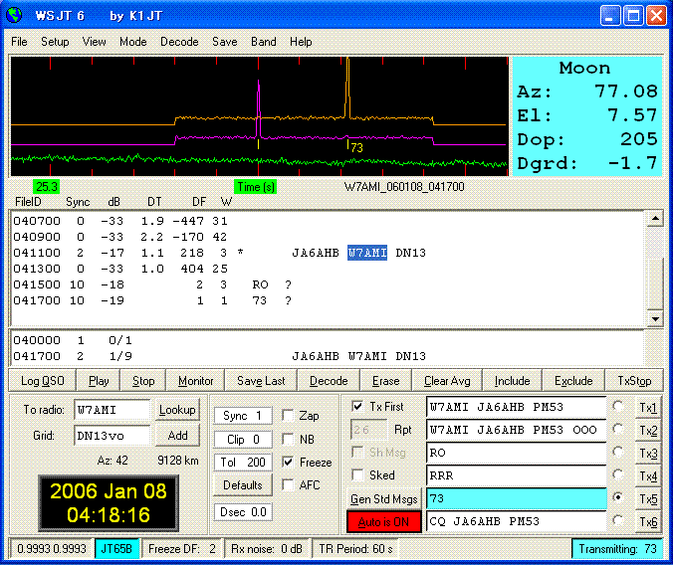Viewport: 673px width, 565px height.
Task: Click the To radio callsign input field
Action: click(x=112, y=409)
